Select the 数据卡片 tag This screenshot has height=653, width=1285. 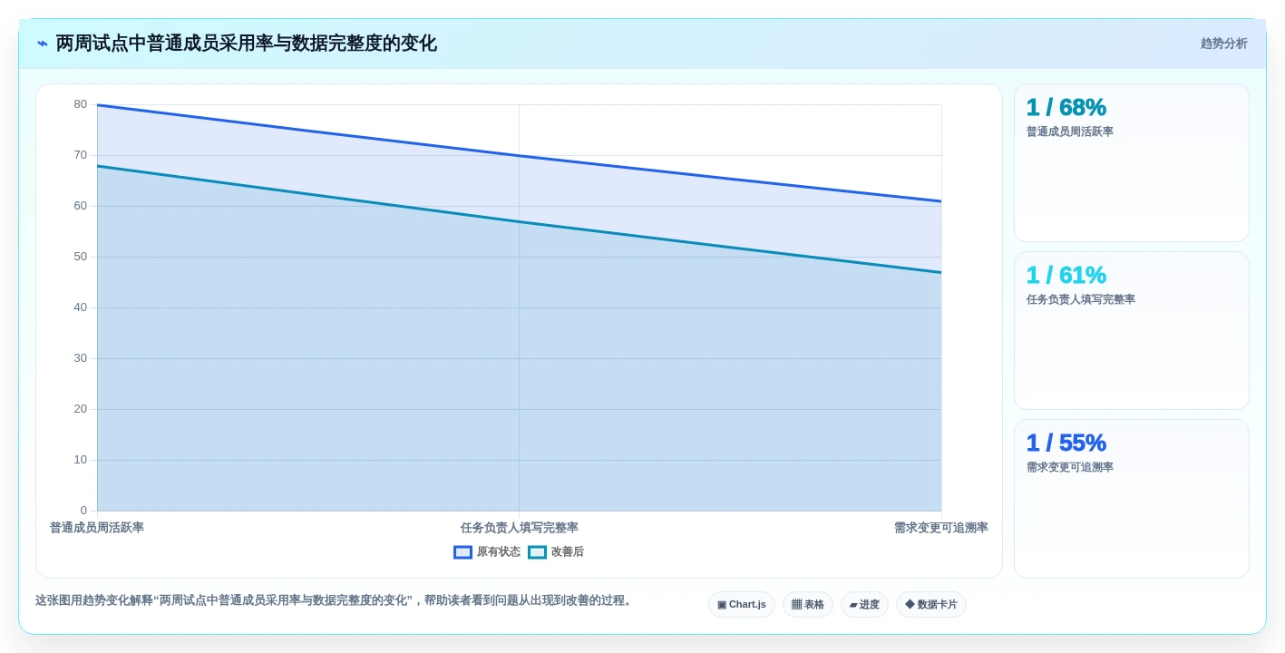931,605
